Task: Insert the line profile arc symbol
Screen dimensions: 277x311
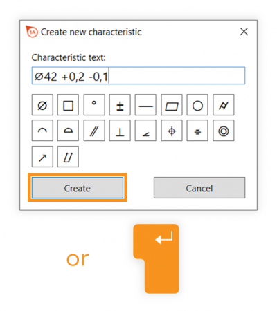Action: pyautogui.click(x=42, y=131)
